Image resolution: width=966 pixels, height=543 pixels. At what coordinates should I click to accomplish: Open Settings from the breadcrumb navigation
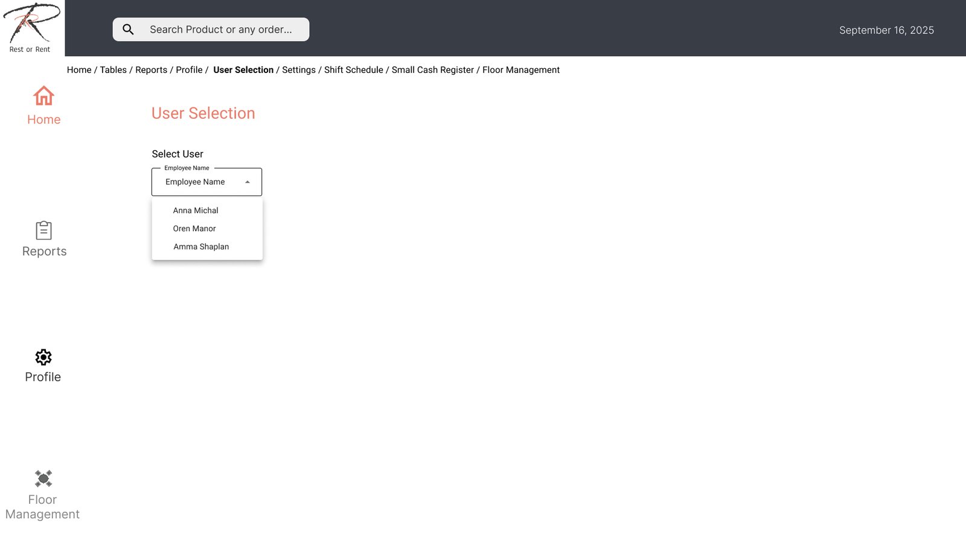point(299,70)
